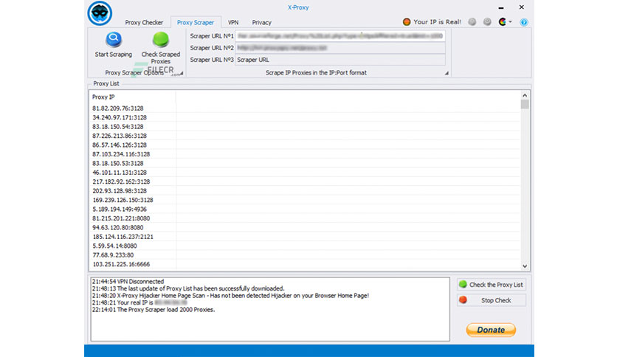Select proxy 86.57.146.126:3128
Viewport: 617px width, 357px height.
pyautogui.click(x=120, y=145)
